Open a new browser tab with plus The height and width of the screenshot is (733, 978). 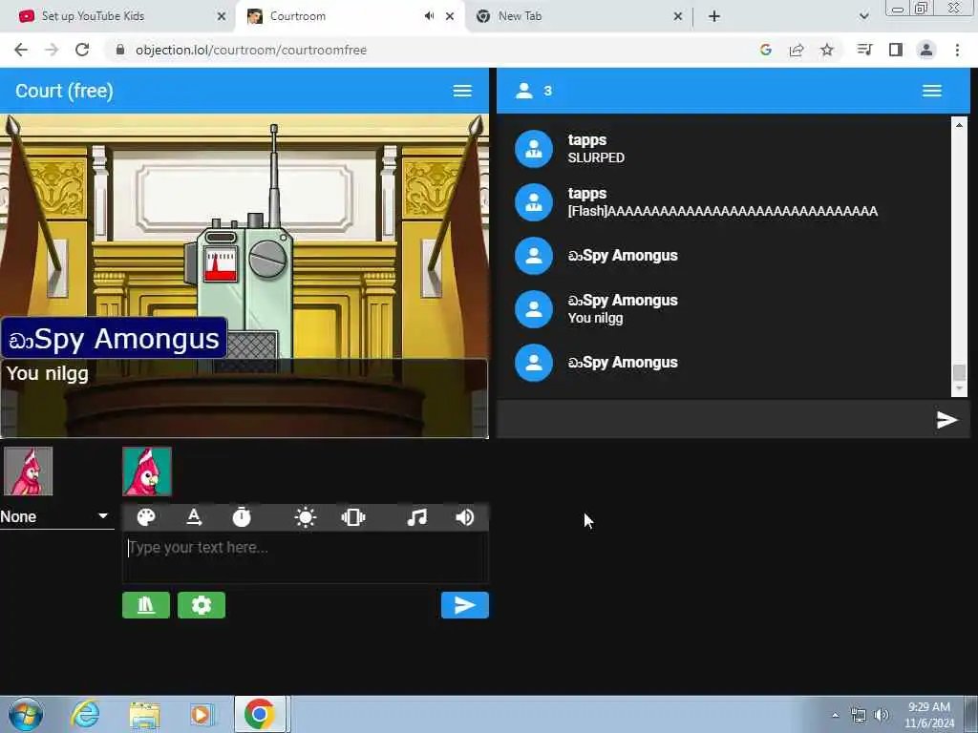click(714, 16)
